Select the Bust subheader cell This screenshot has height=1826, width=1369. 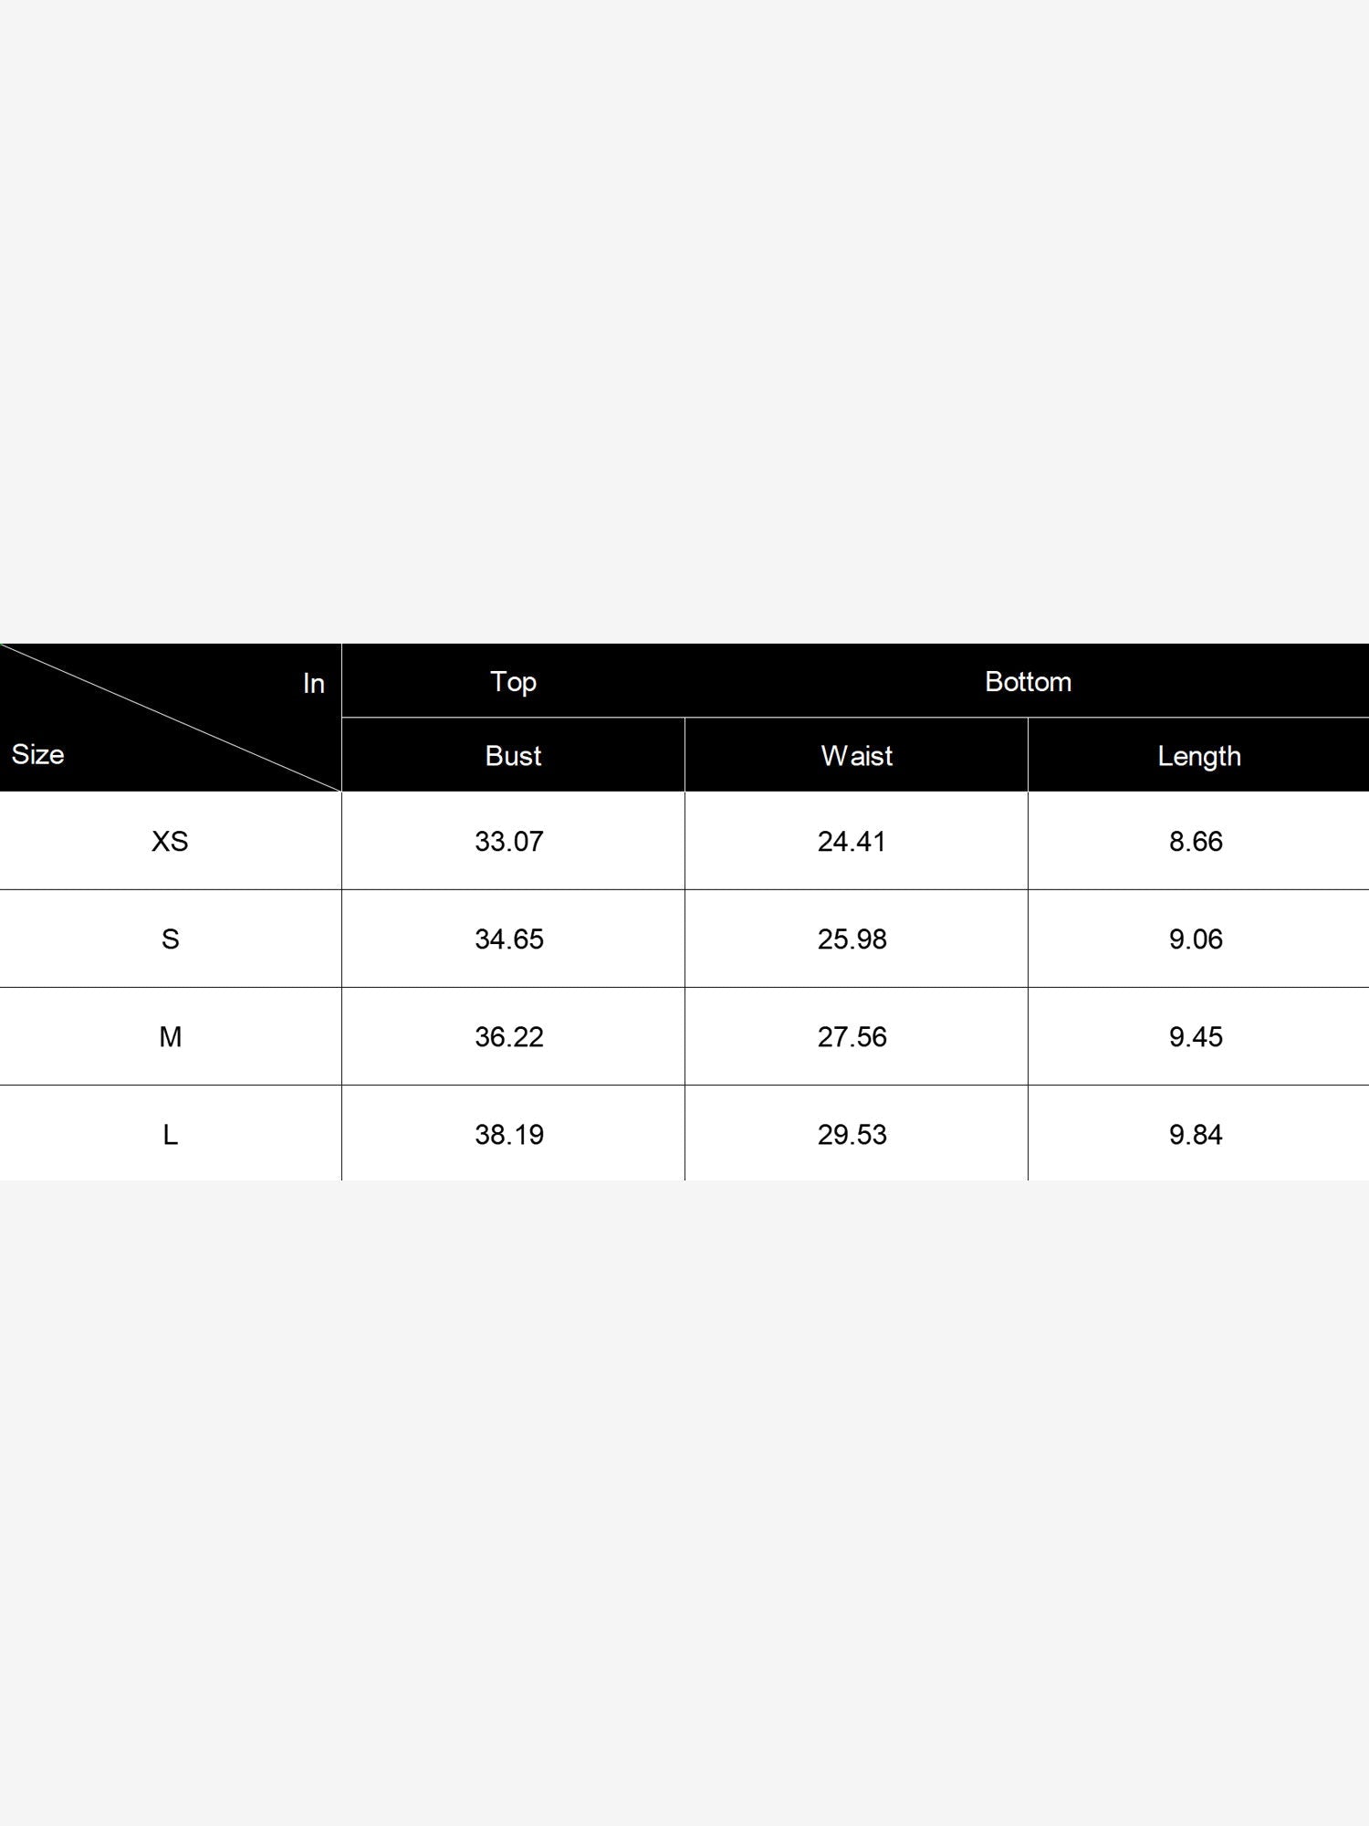tap(513, 756)
